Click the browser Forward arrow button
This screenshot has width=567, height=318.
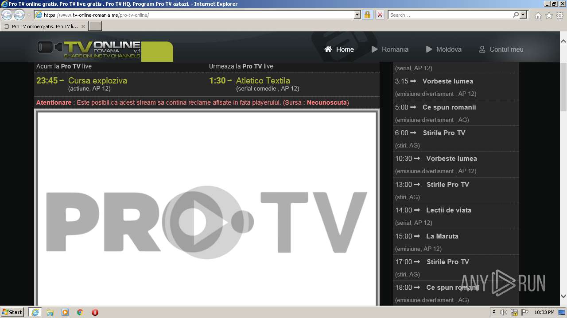[x=19, y=15]
